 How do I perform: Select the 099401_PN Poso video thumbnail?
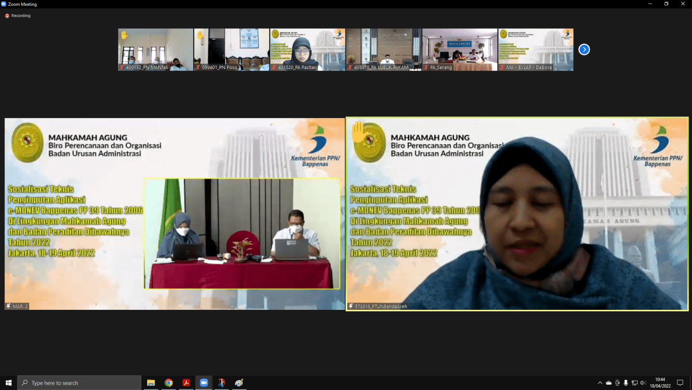[231, 50]
